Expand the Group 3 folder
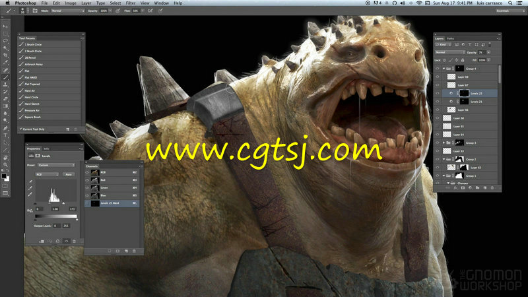Viewport: 528px width, 297px height. click(444, 143)
